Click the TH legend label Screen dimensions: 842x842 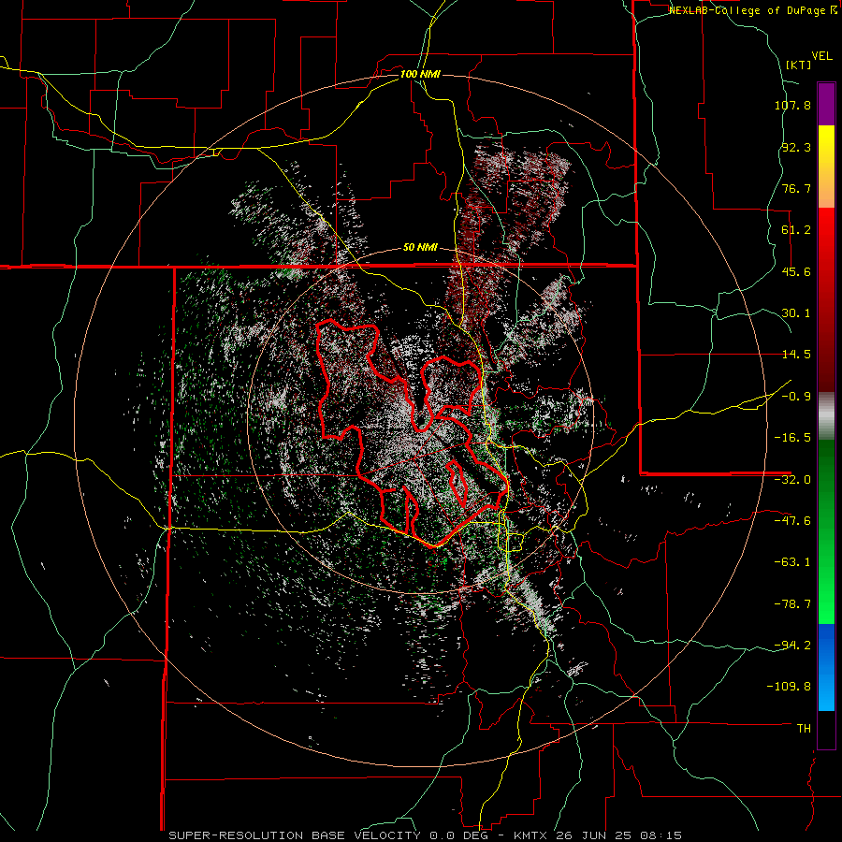click(x=804, y=729)
